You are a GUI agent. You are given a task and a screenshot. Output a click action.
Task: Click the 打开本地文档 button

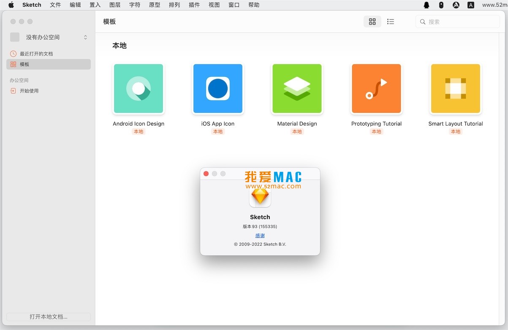pyautogui.click(x=48, y=317)
